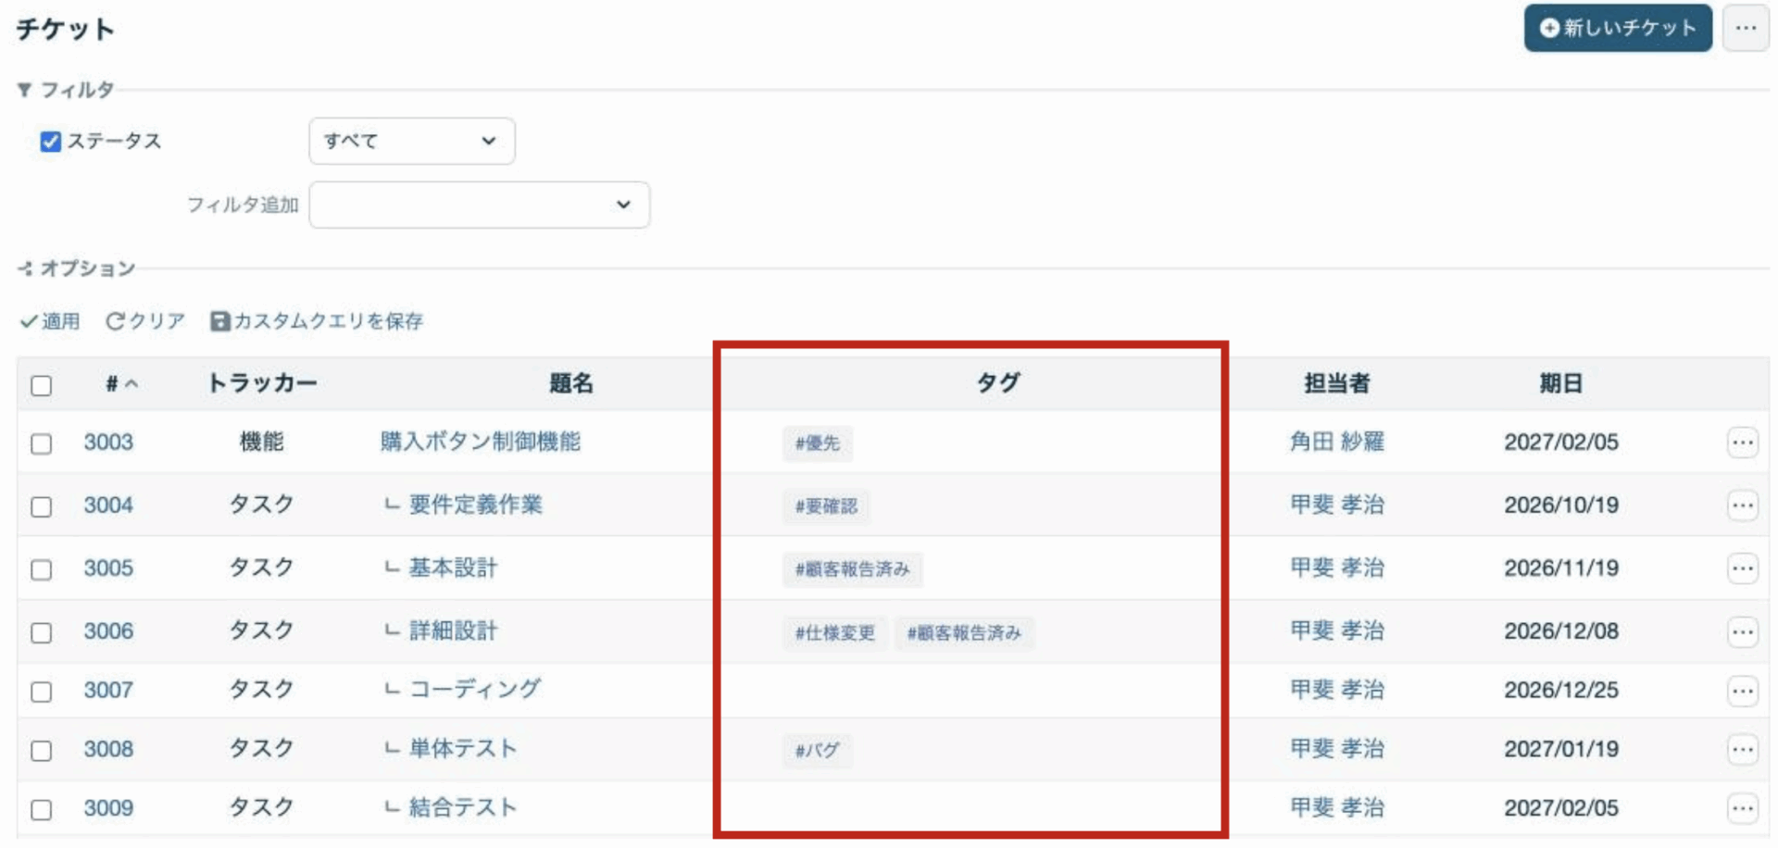Check the box for ticket 3007
This screenshot has height=848, width=1778.
point(41,692)
